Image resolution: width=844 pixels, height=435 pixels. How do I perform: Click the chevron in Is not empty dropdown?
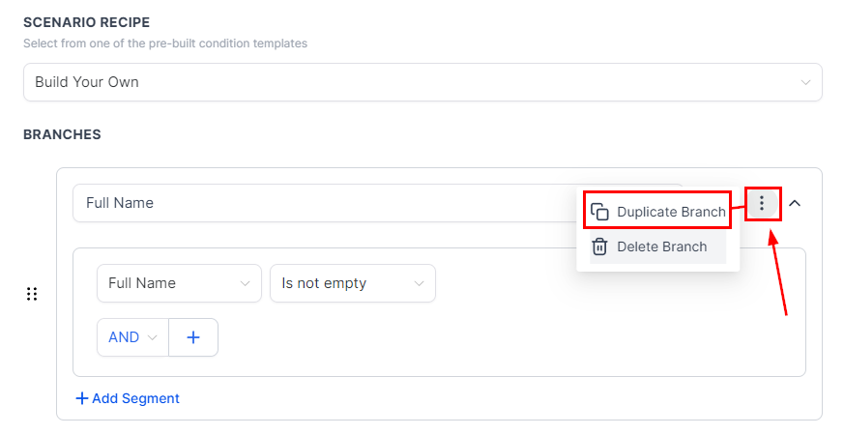(419, 284)
